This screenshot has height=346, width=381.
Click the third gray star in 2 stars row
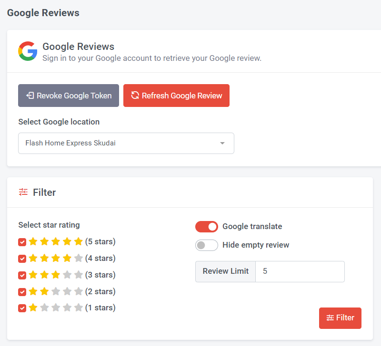coord(56,291)
